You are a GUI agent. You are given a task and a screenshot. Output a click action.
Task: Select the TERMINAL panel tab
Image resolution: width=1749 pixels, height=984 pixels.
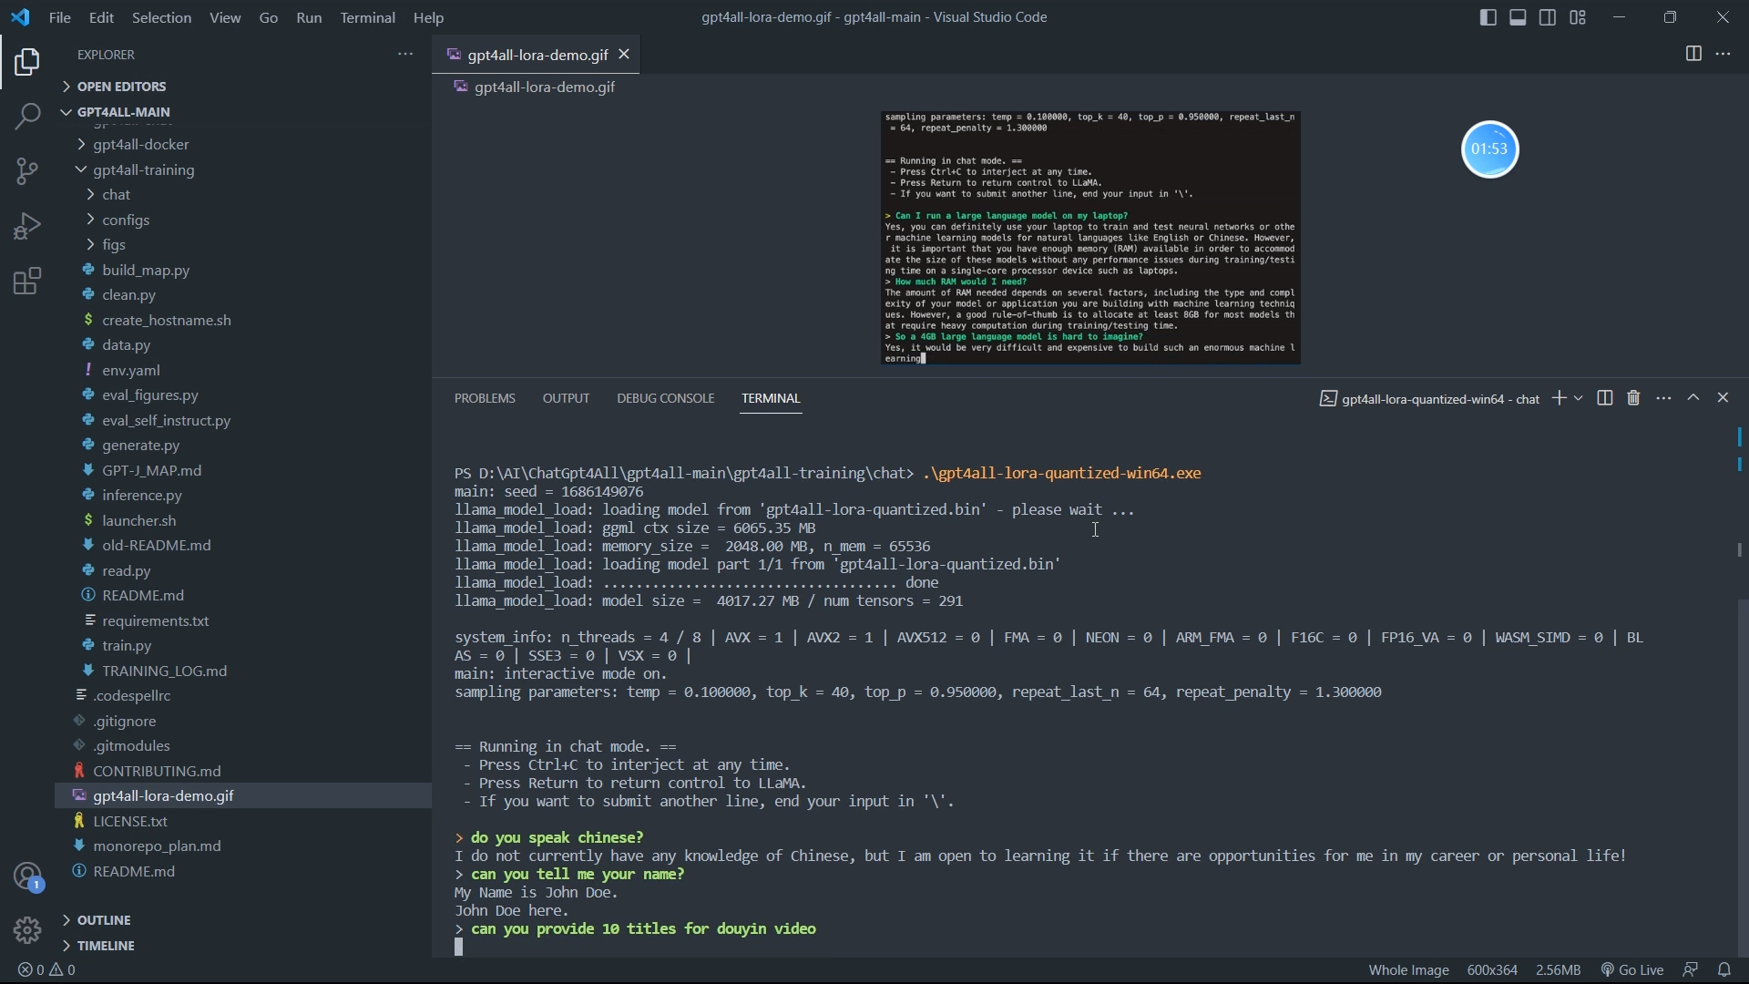pyautogui.click(x=771, y=398)
